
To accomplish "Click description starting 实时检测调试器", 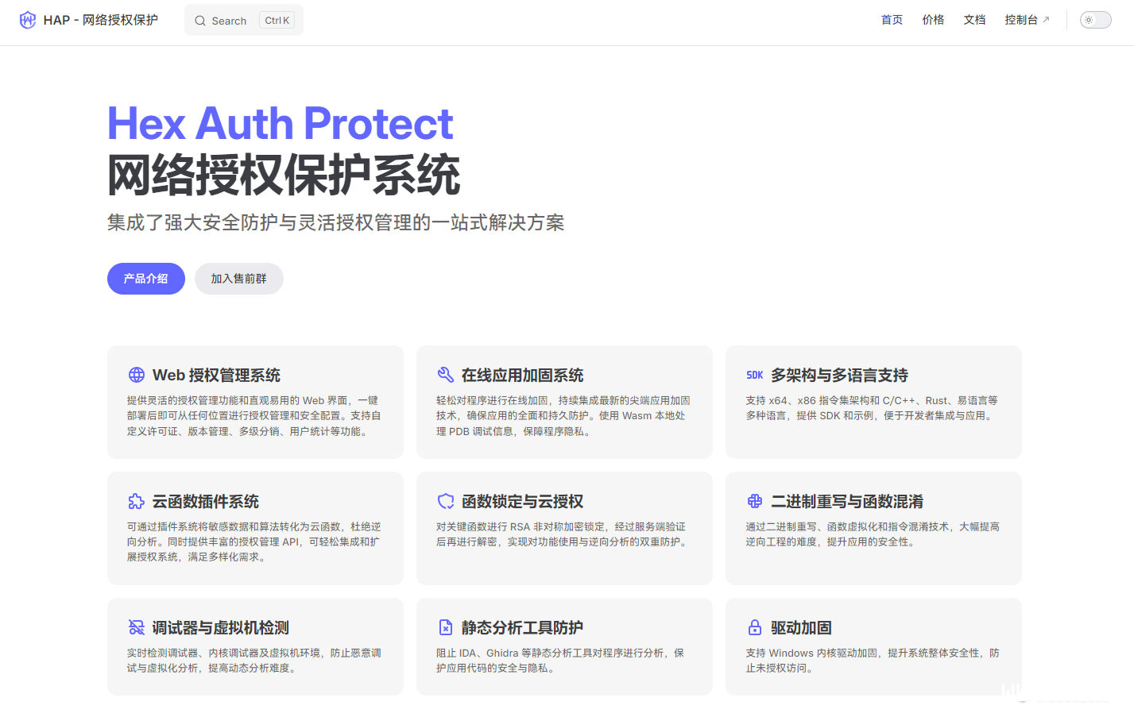I will (x=254, y=661).
